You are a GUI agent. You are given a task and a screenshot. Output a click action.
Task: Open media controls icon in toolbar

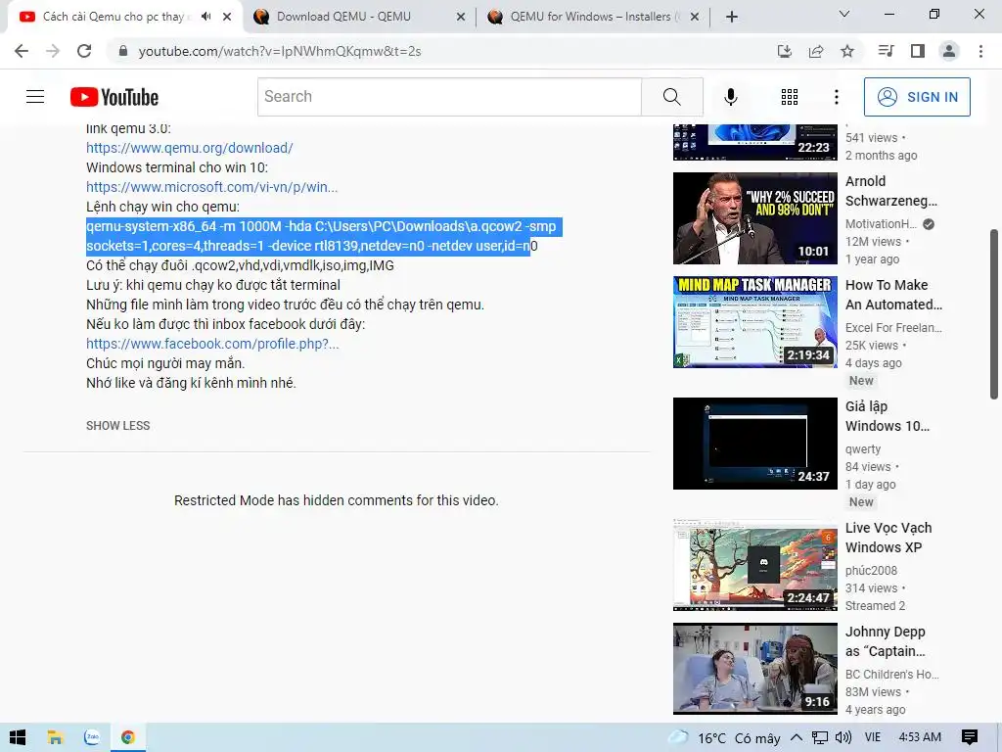(886, 51)
